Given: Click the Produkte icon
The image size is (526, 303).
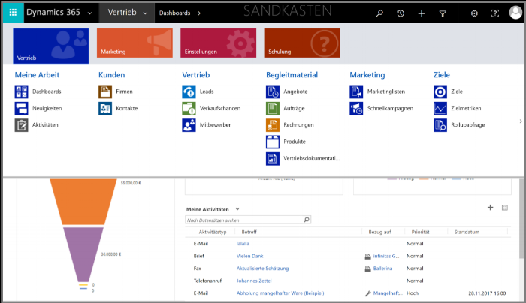Looking at the screenshot, I should click(x=273, y=142).
